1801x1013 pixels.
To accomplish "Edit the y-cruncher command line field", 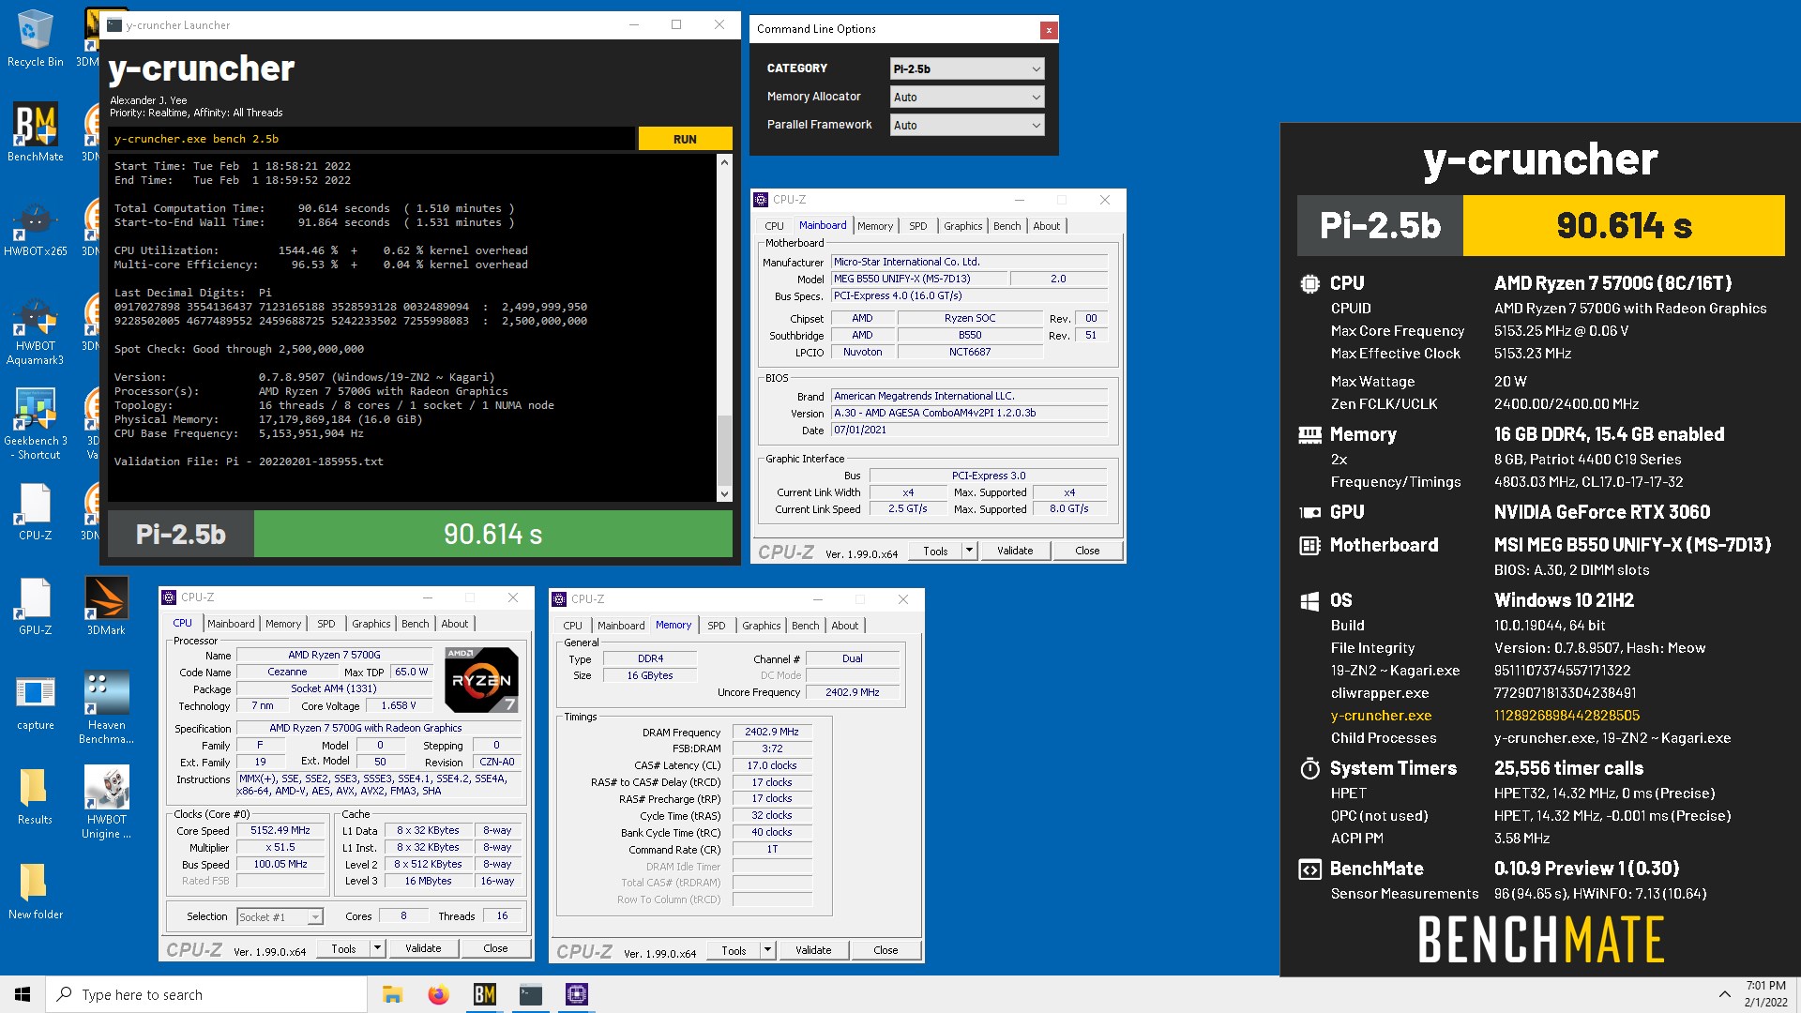I will (371, 139).
